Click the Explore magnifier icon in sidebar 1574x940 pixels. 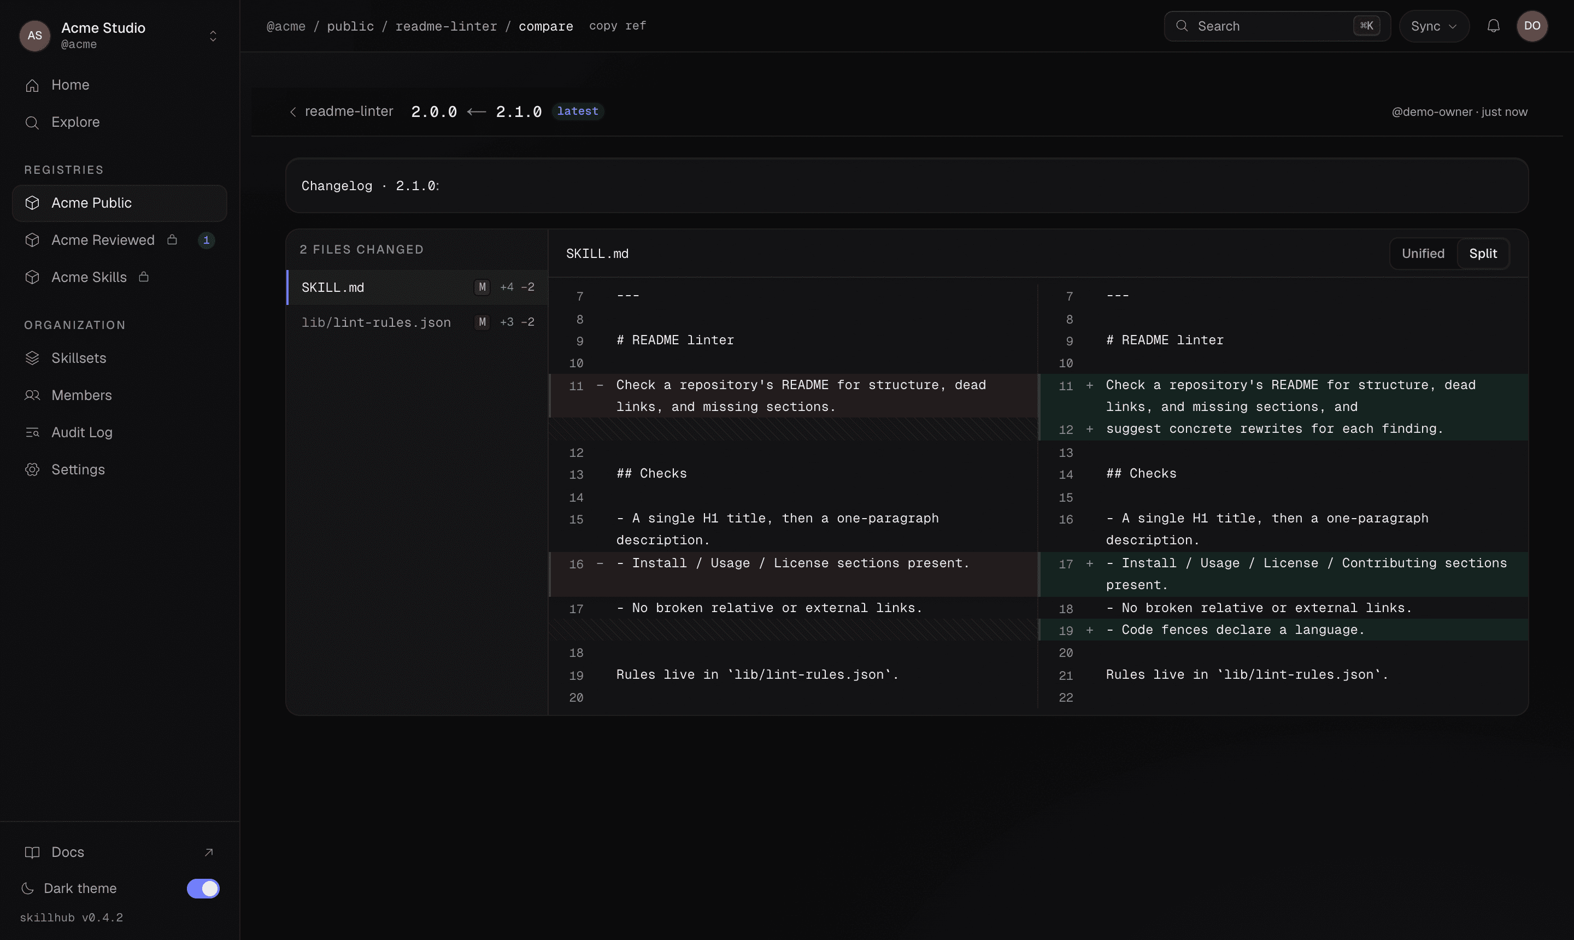pos(32,122)
